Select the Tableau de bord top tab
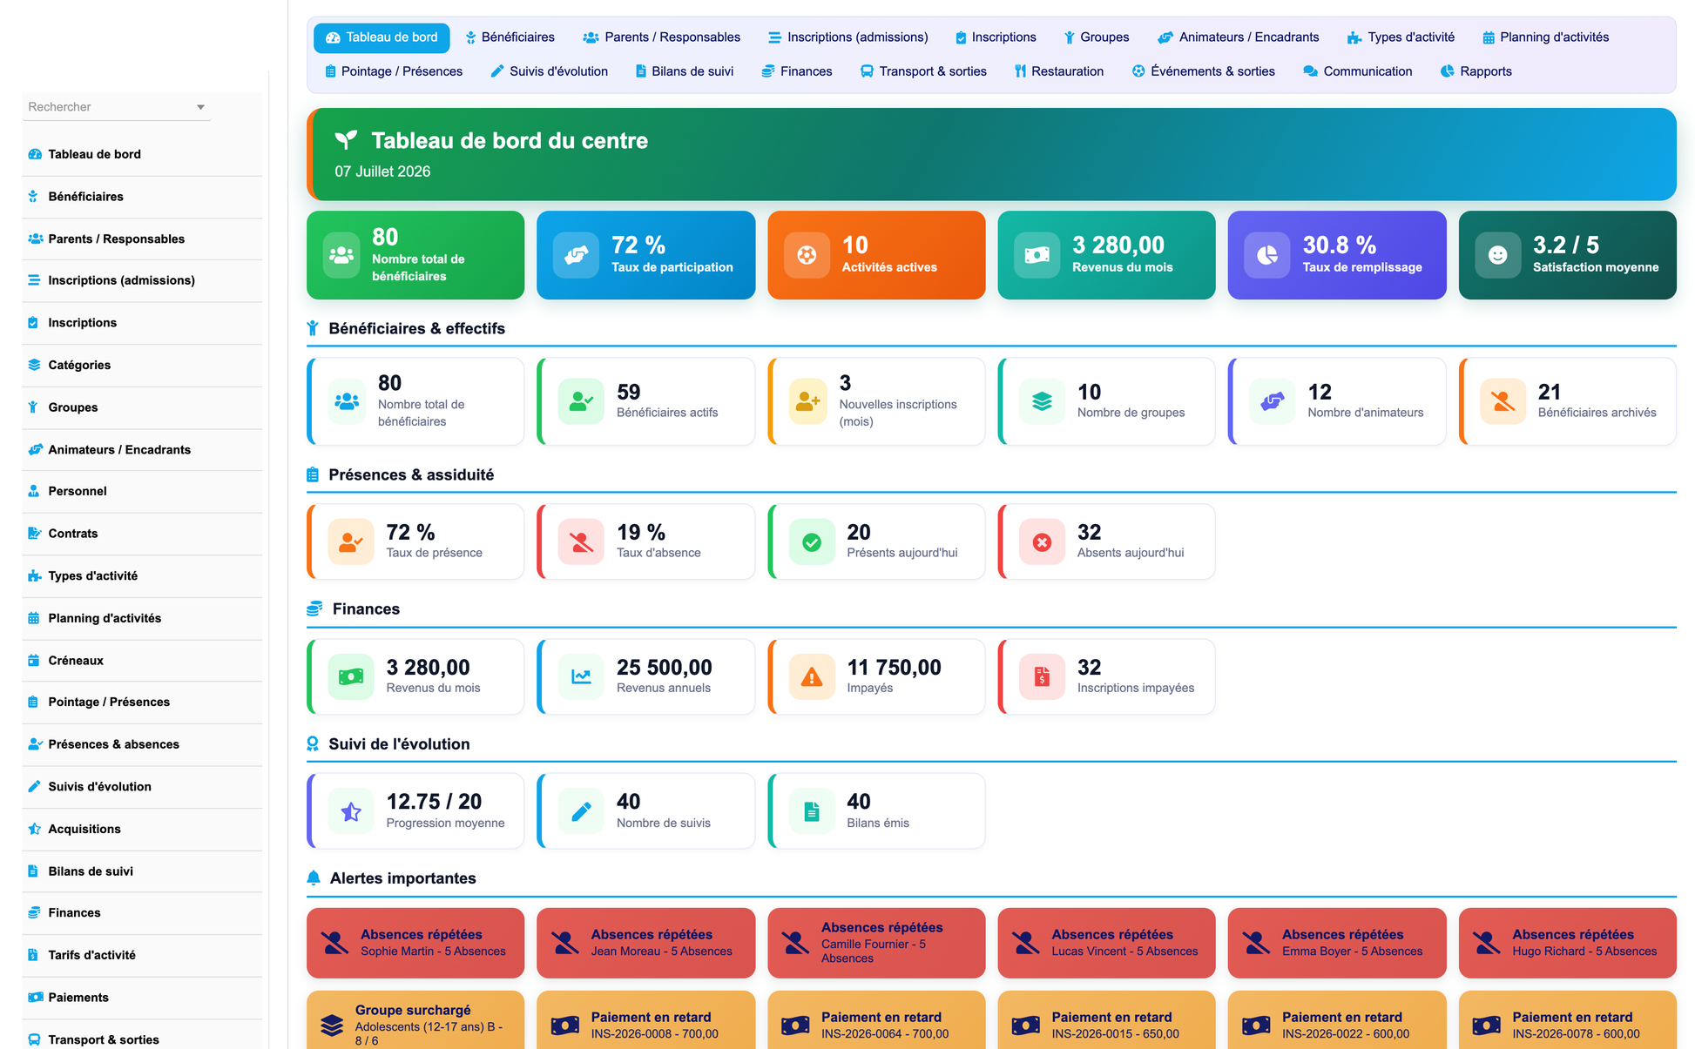The height and width of the screenshot is (1049, 1695). pos(382,37)
